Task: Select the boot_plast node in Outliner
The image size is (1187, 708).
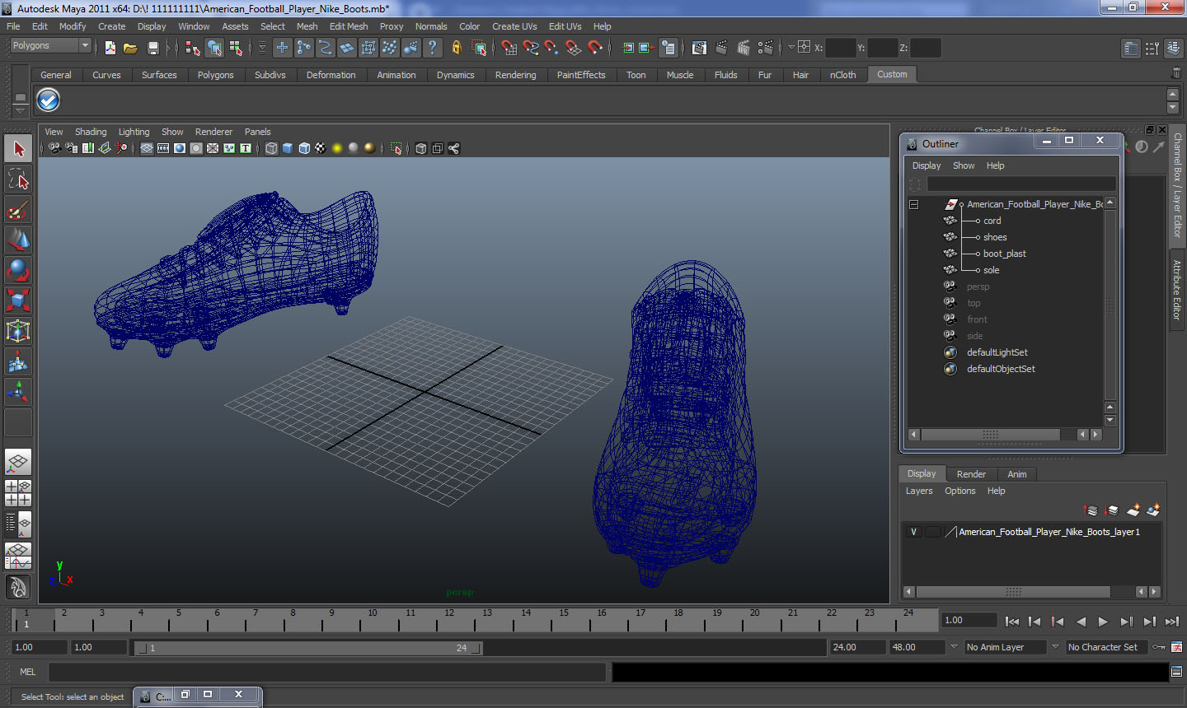Action: pos(1004,254)
